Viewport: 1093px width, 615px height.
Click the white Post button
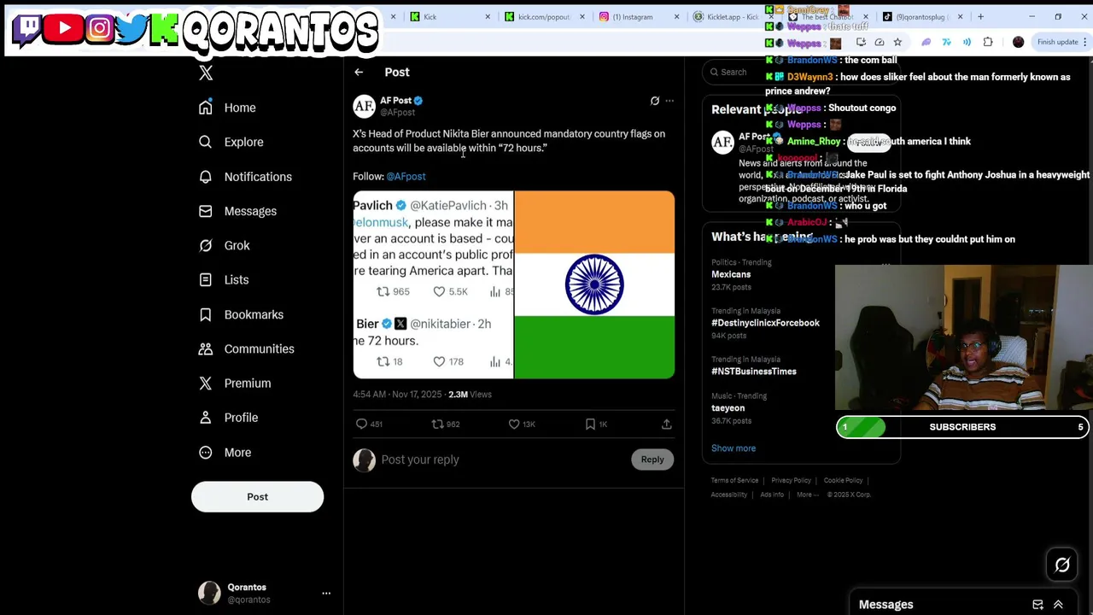coord(257,497)
